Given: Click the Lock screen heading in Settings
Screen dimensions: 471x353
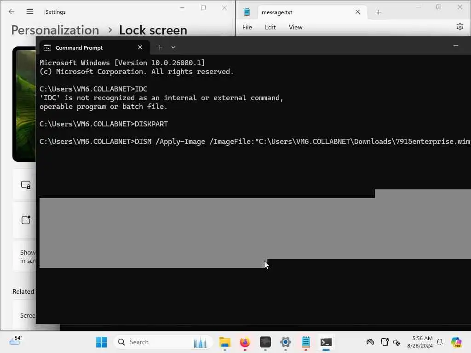Looking at the screenshot, I should coord(153,30).
